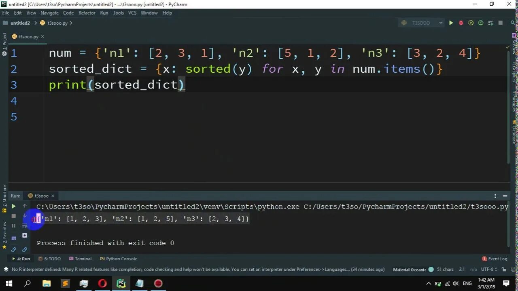Open the R Packages side panel

tap(514, 101)
